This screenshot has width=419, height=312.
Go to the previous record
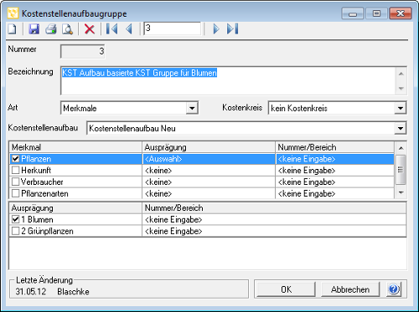point(129,29)
